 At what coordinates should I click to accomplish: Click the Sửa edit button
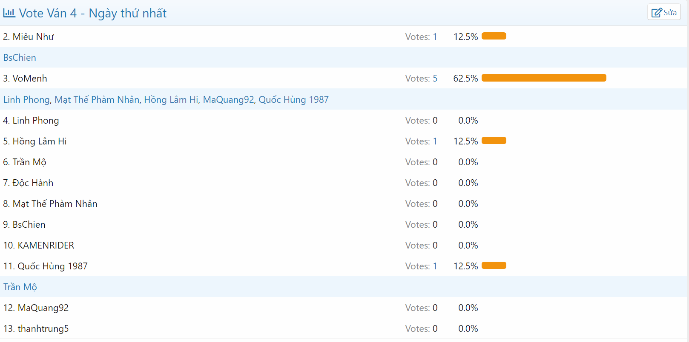pos(664,12)
